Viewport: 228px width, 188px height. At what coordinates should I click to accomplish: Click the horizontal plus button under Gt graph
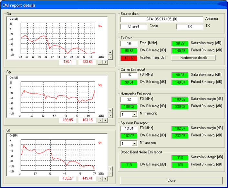(x=105, y=179)
